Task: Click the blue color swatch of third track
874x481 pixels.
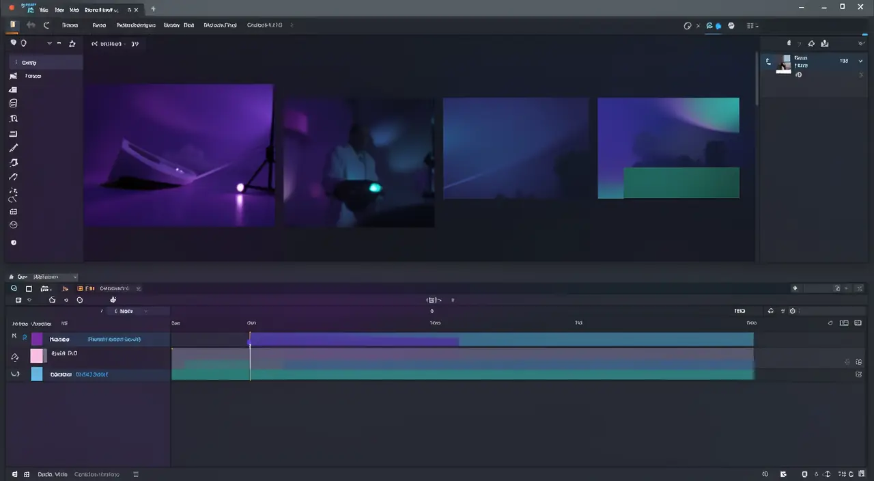Action: [37, 374]
